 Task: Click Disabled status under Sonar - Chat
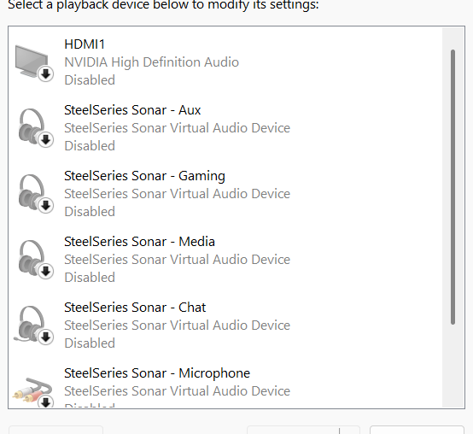pyautogui.click(x=90, y=343)
